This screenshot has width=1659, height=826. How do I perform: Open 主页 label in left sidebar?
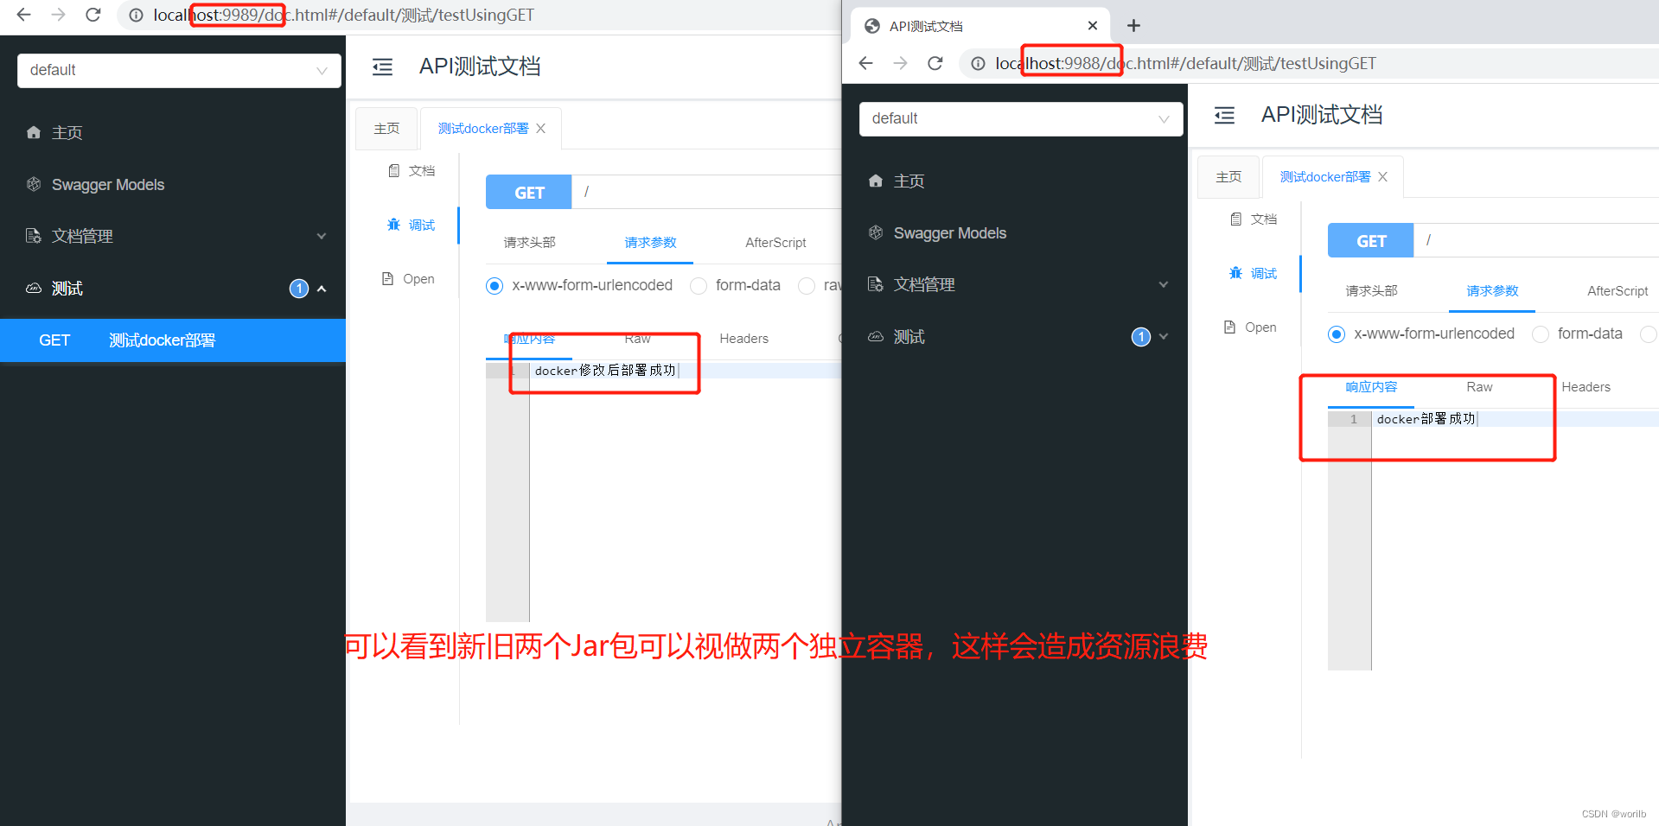click(67, 132)
